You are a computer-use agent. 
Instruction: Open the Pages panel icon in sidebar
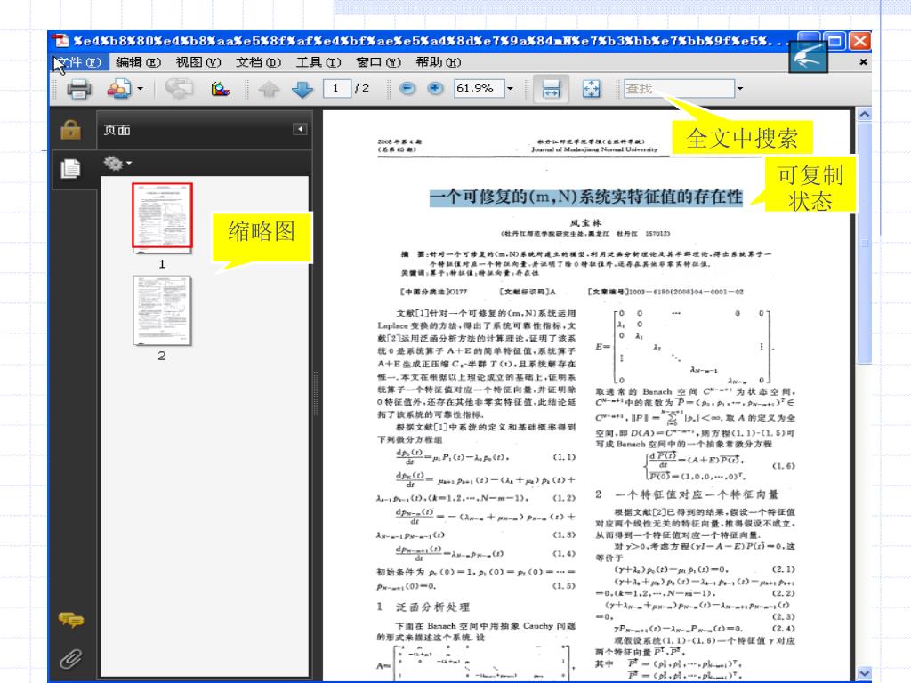(71, 169)
